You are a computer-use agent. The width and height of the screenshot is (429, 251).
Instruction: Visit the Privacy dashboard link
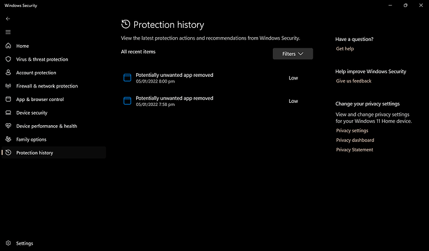(355, 140)
